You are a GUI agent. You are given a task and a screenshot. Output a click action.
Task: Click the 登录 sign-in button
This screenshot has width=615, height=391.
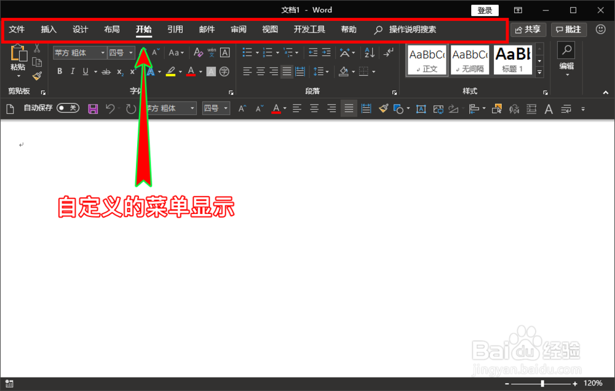[485, 10]
